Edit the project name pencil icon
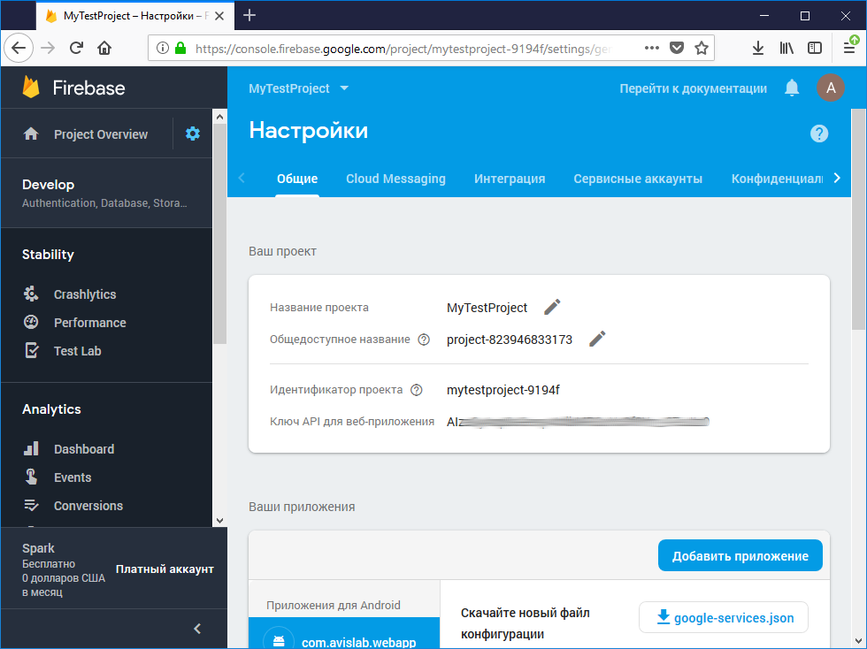This screenshot has height=649, width=867. click(552, 307)
